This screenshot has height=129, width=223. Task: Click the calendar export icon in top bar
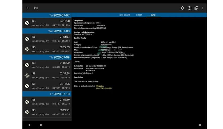coord(196,8)
